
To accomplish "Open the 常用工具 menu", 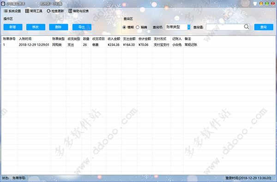I will 34,11.
